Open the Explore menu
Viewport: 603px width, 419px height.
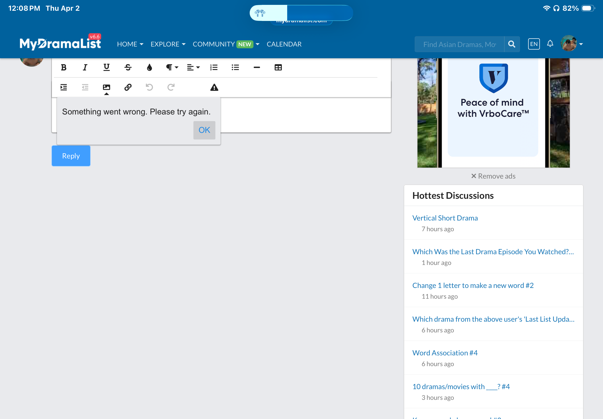(168, 44)
